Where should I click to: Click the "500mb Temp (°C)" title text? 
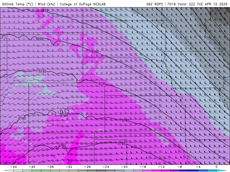[x=18, y=4]
